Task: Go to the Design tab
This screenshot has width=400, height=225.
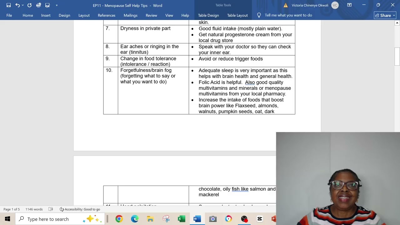Action: click(x=64, y=15)
